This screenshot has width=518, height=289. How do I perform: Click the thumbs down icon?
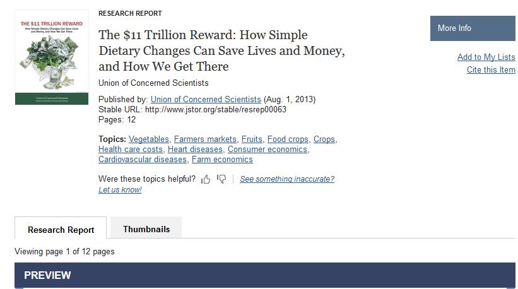click(221, 179)
